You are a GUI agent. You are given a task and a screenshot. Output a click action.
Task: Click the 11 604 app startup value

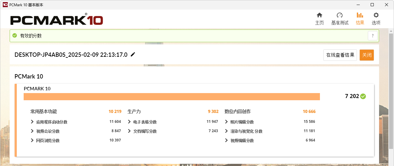pos(115,122)
